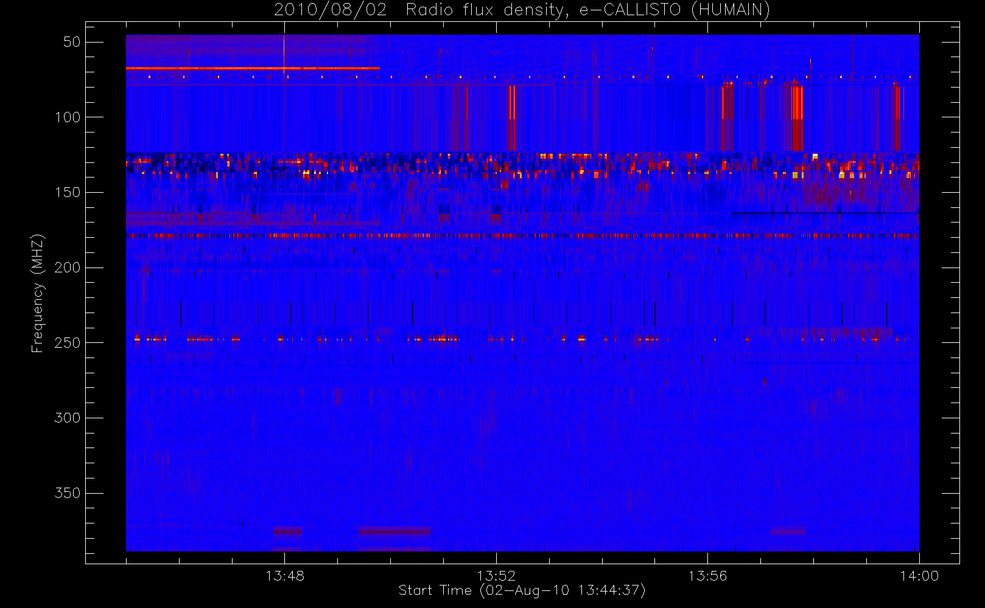The height and width of the screenshot is (608, 985).
Task: Click the 13:52 time tick label
Action: pyautogui.click(x=496, y=576)
